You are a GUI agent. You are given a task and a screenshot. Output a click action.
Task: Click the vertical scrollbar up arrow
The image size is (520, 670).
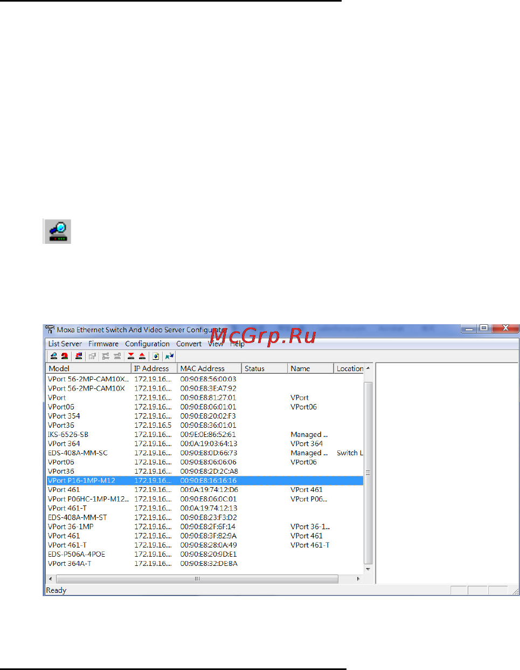pyautogui.click(x=368, y=368)
